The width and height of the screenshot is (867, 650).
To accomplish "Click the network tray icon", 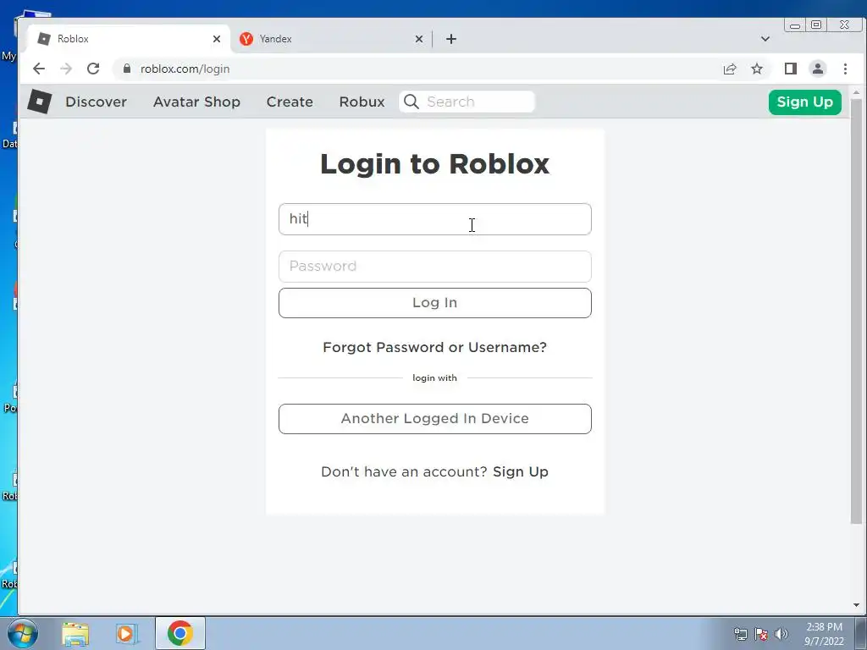I will pyautogui.click(x=740, y=634).
